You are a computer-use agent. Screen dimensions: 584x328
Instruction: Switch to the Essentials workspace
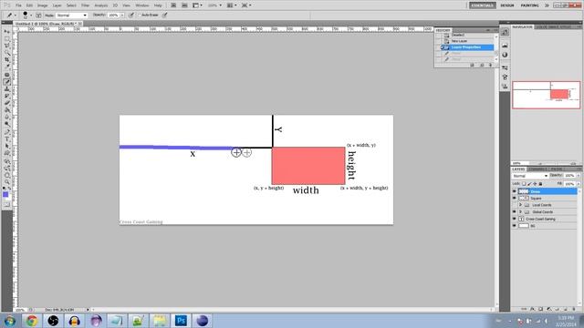coord(483,5)
